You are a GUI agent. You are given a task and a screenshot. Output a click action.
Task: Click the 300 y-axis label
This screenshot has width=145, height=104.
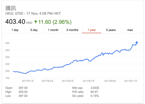click(x=7, y=57)
